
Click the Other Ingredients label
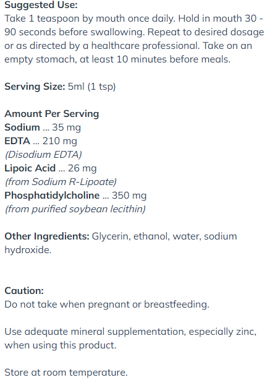point(47,236)
